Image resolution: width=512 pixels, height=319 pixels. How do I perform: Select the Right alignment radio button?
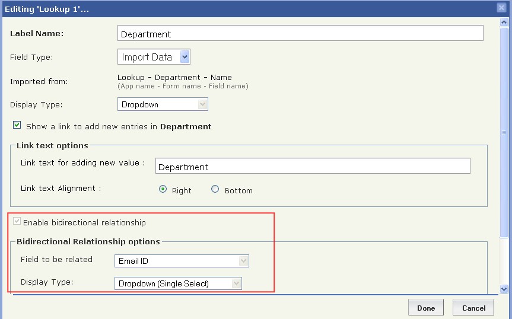click(x=163, y=190)
